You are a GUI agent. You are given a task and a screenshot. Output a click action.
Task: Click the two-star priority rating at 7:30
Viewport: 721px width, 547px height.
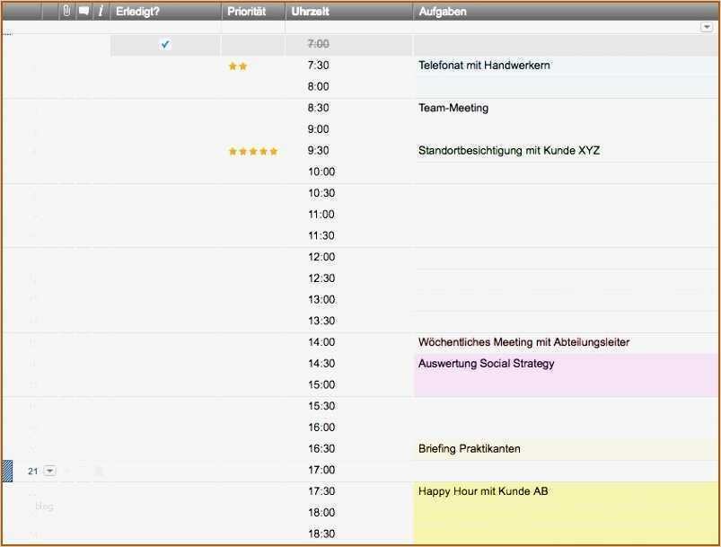coord(238,66)
